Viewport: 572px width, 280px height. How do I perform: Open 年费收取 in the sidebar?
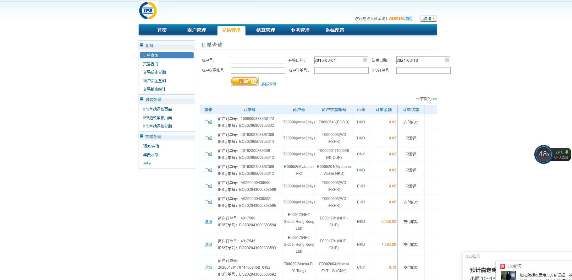[x=151, y=155]
